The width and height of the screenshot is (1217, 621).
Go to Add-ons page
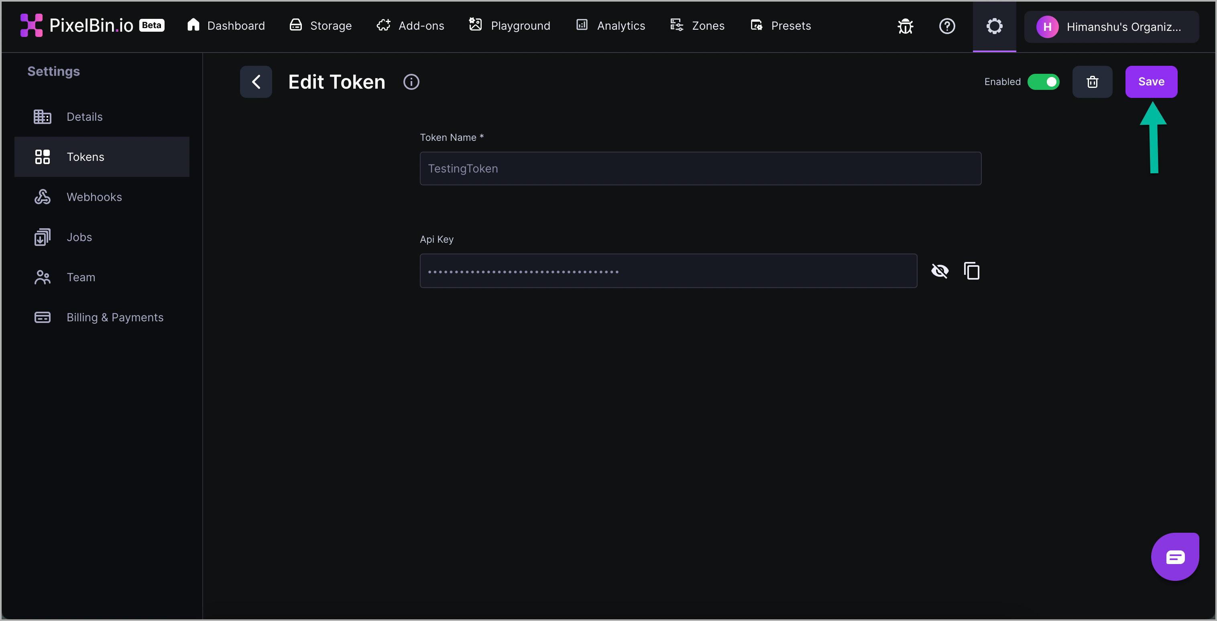[410, 26]
